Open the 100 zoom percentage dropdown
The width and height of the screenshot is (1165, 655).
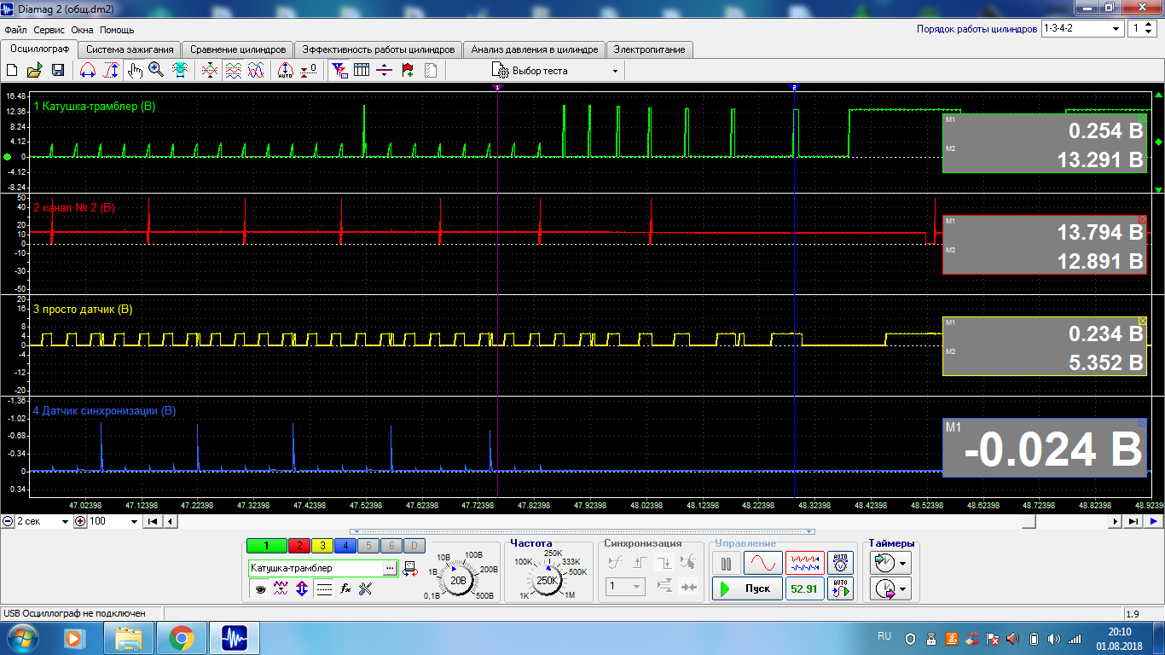114,521
